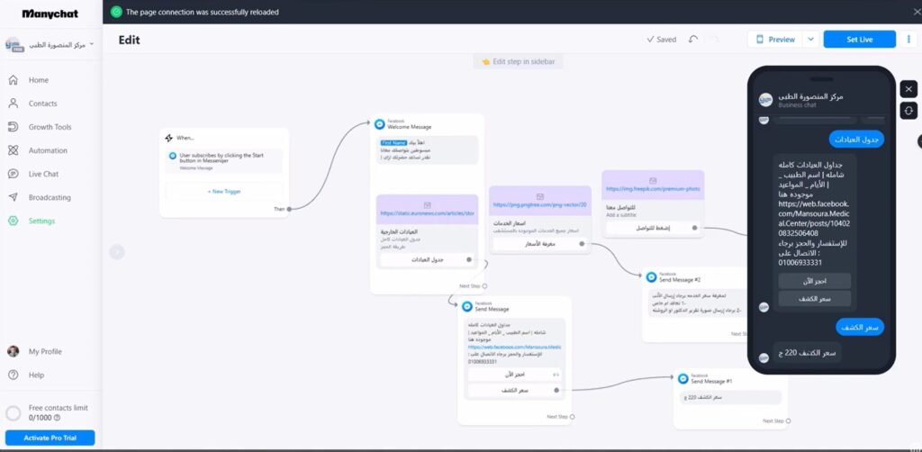The height and width of the screenshot is (452, 922).
Task: Click the undo arrow icon
Action: tap(693, 40)
